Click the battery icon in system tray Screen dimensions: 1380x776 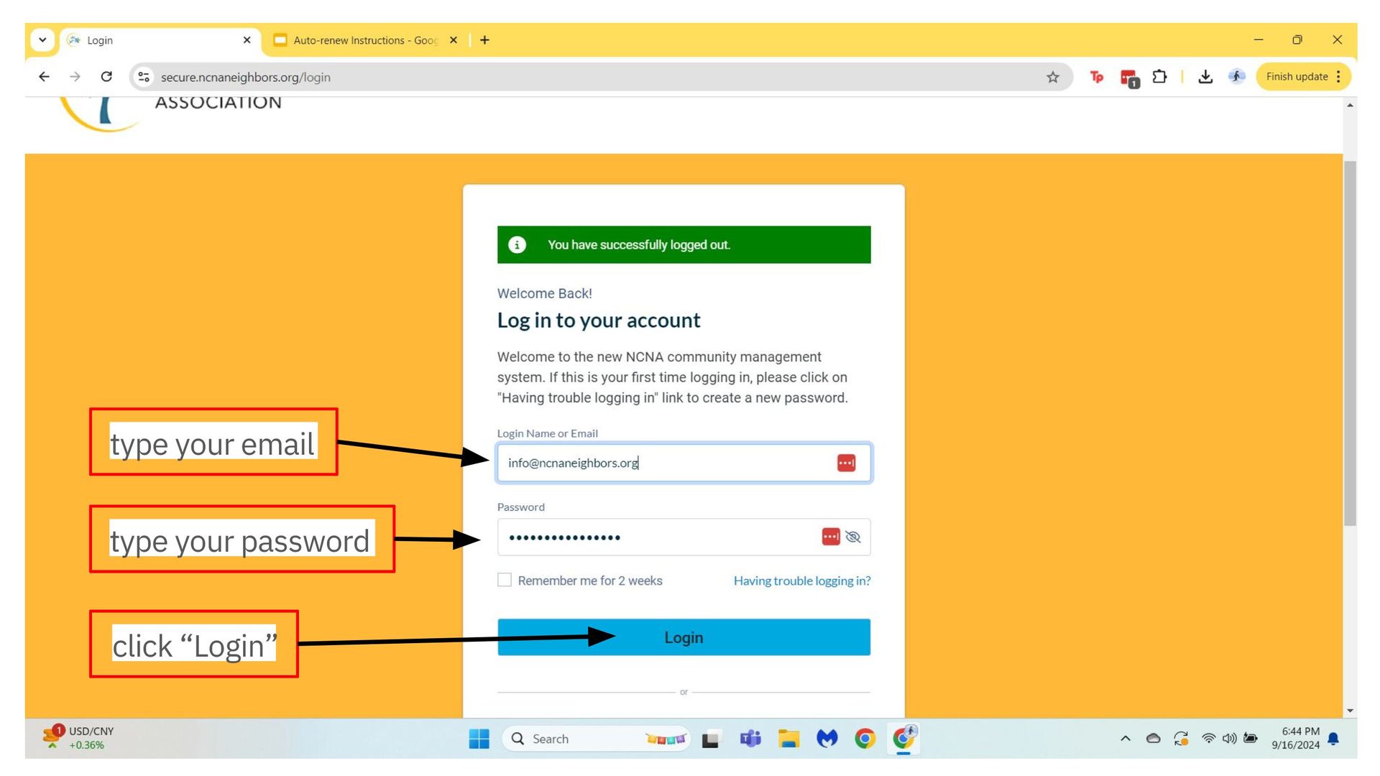point(1251,739)
